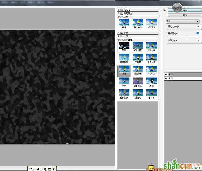This screenshot has width=202, height=171.
Task: Toggle 中 Chinese/English mode on IME bar
Action: (34, 169)
